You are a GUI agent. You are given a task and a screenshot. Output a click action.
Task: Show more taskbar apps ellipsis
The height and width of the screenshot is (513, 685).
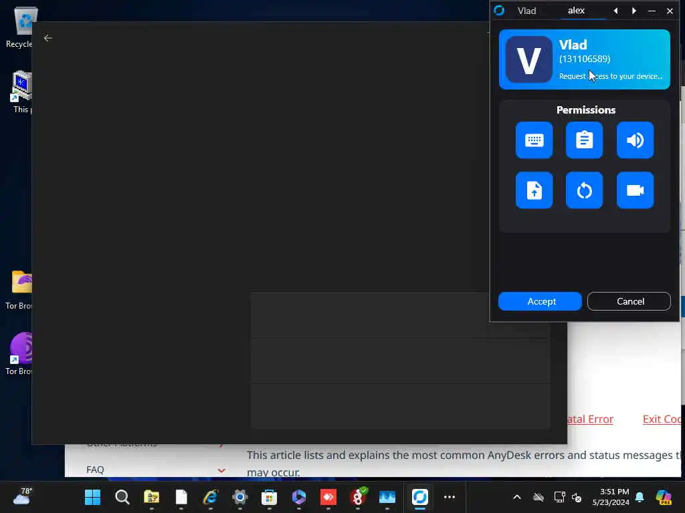point(449,497)
